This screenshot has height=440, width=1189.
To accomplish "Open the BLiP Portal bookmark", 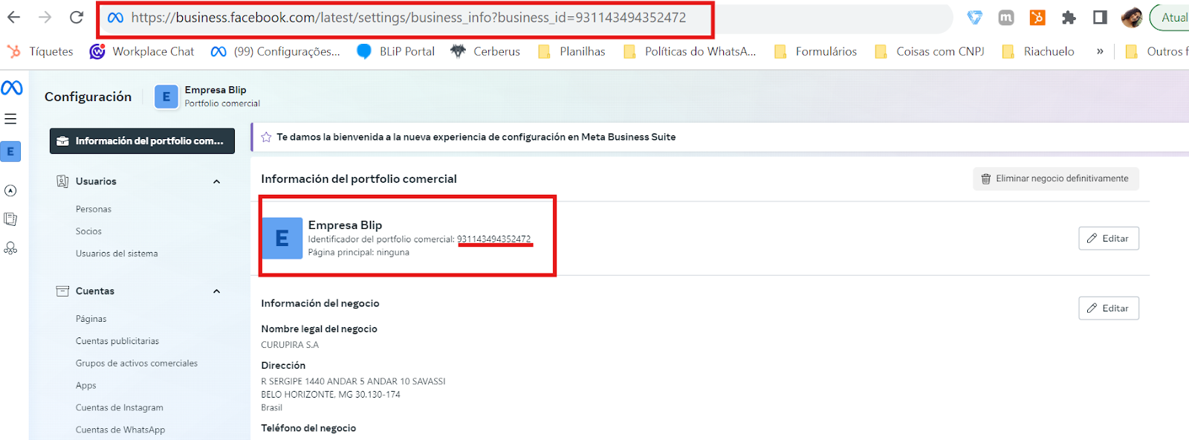I will (x=395, y=51).
